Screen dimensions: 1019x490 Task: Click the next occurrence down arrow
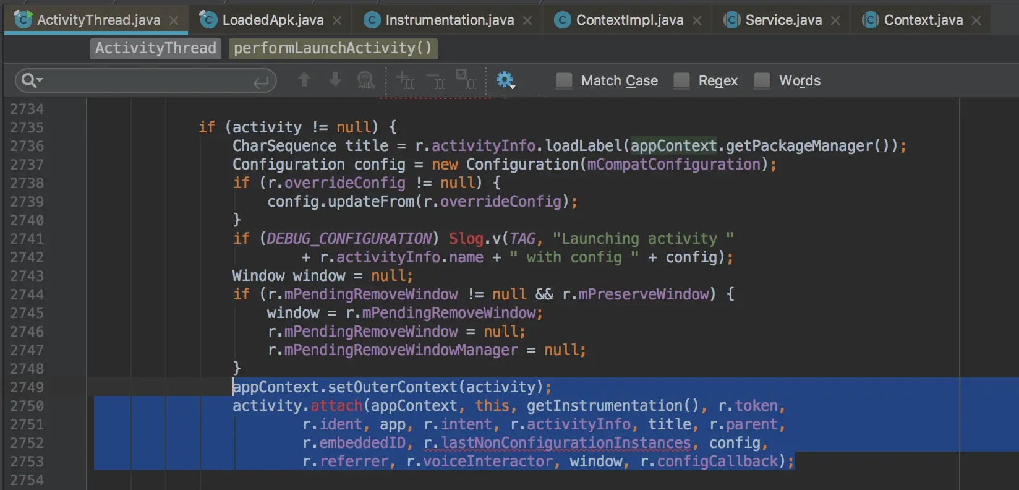(335, 80)
